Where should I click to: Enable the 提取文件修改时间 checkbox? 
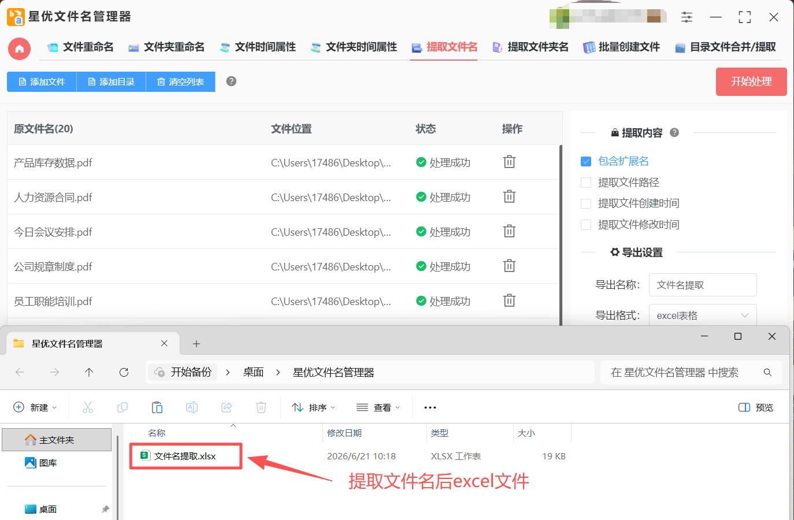click(x=586, y=225)
